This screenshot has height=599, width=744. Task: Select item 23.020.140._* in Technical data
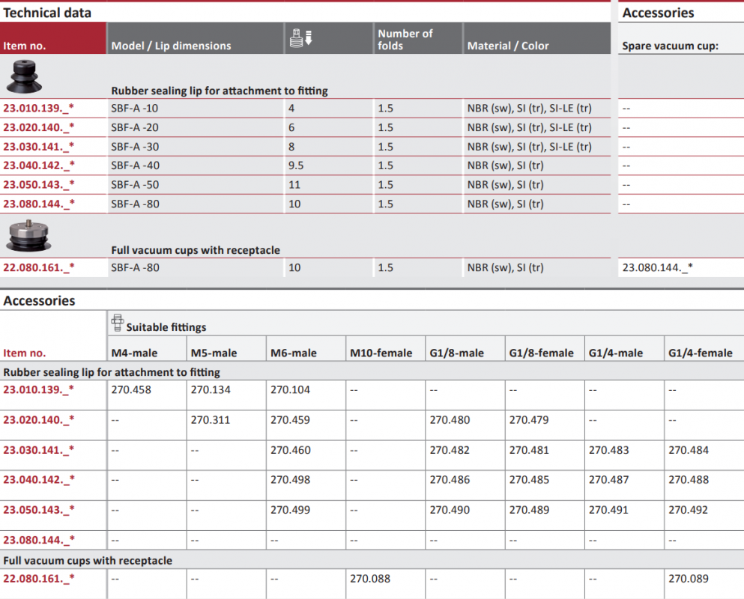click(38, 127)
